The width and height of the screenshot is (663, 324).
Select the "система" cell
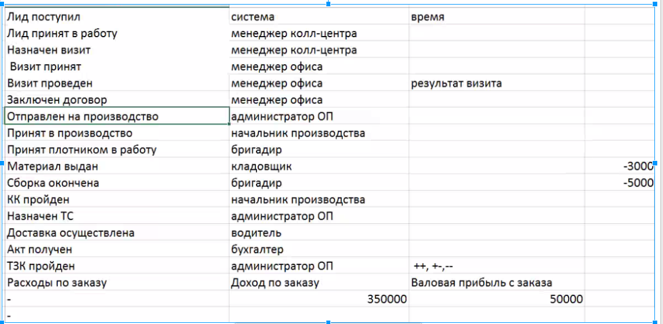click(318, 17)
